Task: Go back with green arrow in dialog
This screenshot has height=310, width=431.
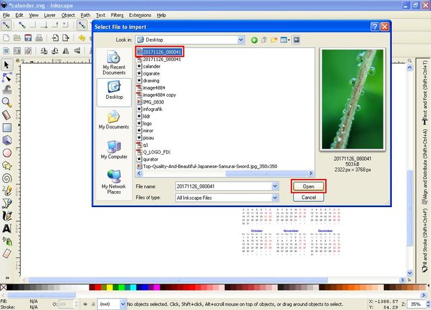Action: point(255,40)
